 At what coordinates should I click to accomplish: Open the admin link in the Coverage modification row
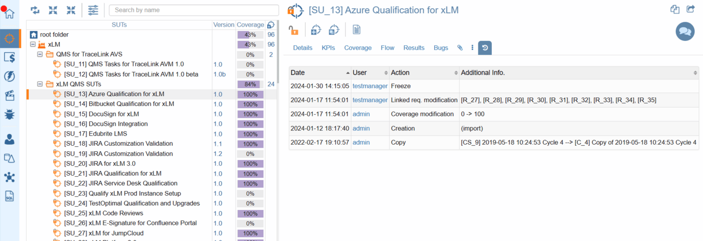coord(361,114)
